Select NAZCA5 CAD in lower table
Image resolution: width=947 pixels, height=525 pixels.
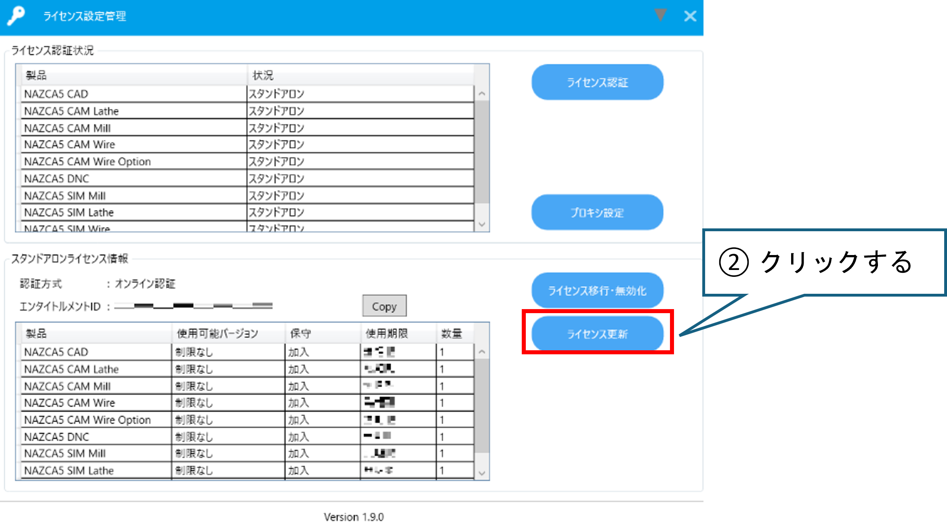247,352
